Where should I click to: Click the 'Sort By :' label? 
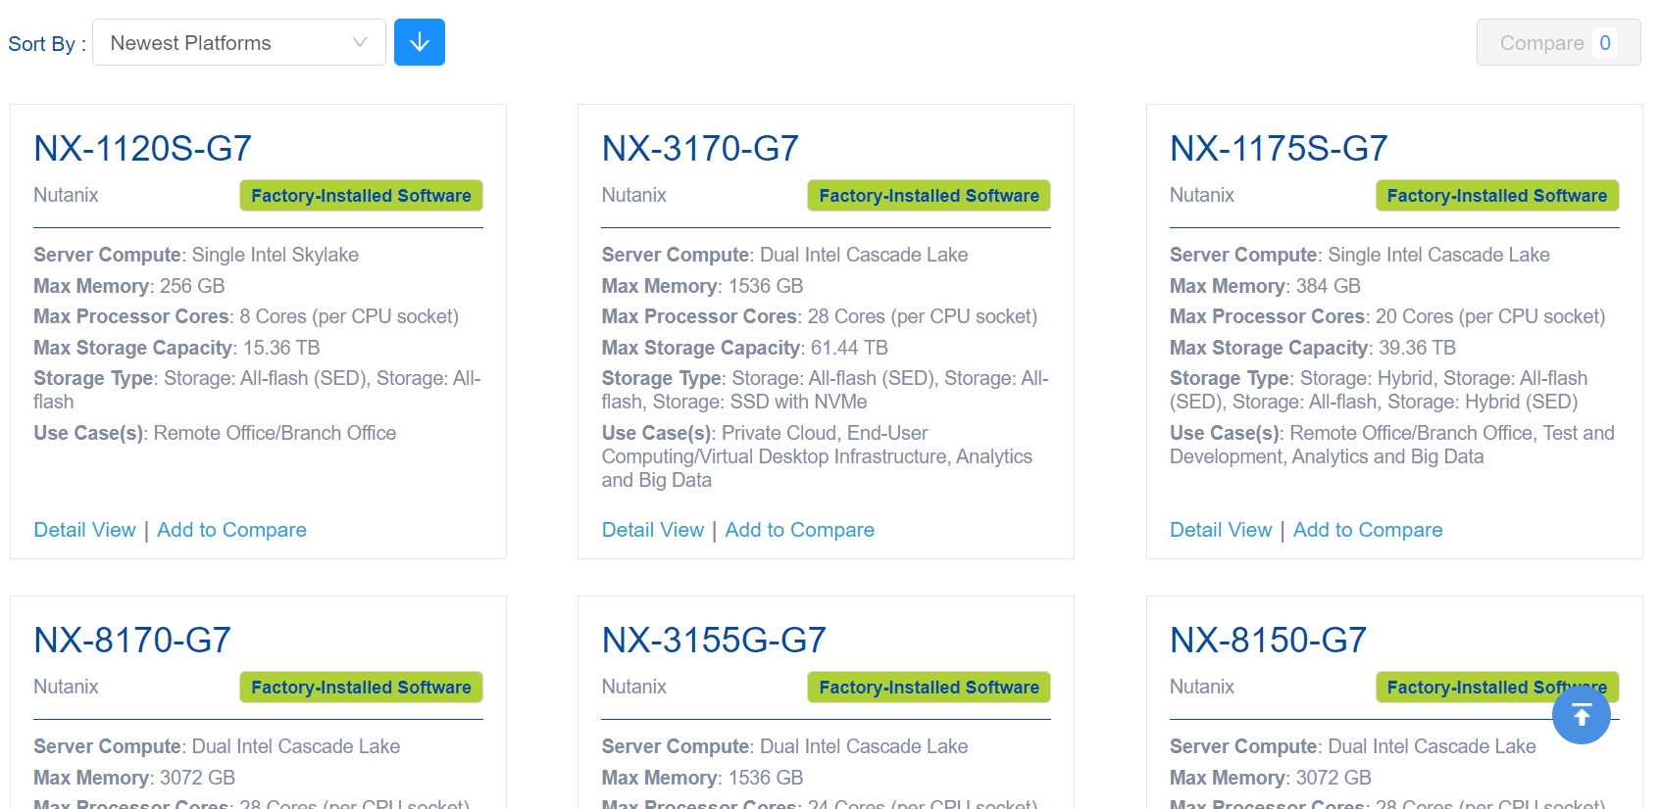coord(47,44)
